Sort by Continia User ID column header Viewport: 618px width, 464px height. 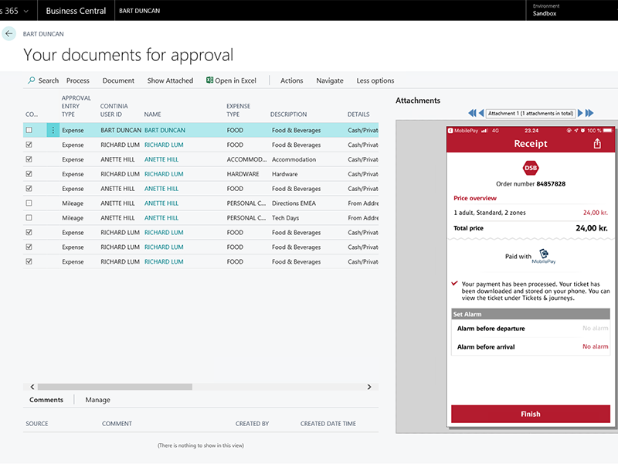click(x=114, y=110)
